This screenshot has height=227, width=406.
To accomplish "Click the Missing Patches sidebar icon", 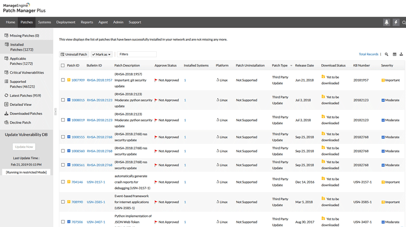I will [x=6, y=35].
